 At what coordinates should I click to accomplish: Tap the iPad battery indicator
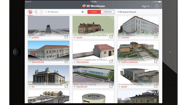tap(160, 2)
